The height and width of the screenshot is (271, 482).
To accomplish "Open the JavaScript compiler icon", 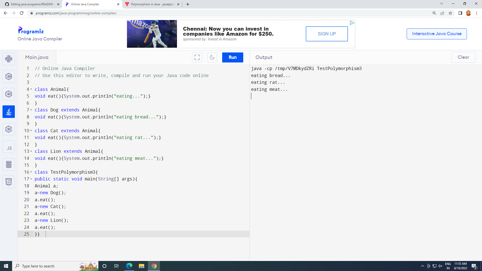I will (9, 148).
